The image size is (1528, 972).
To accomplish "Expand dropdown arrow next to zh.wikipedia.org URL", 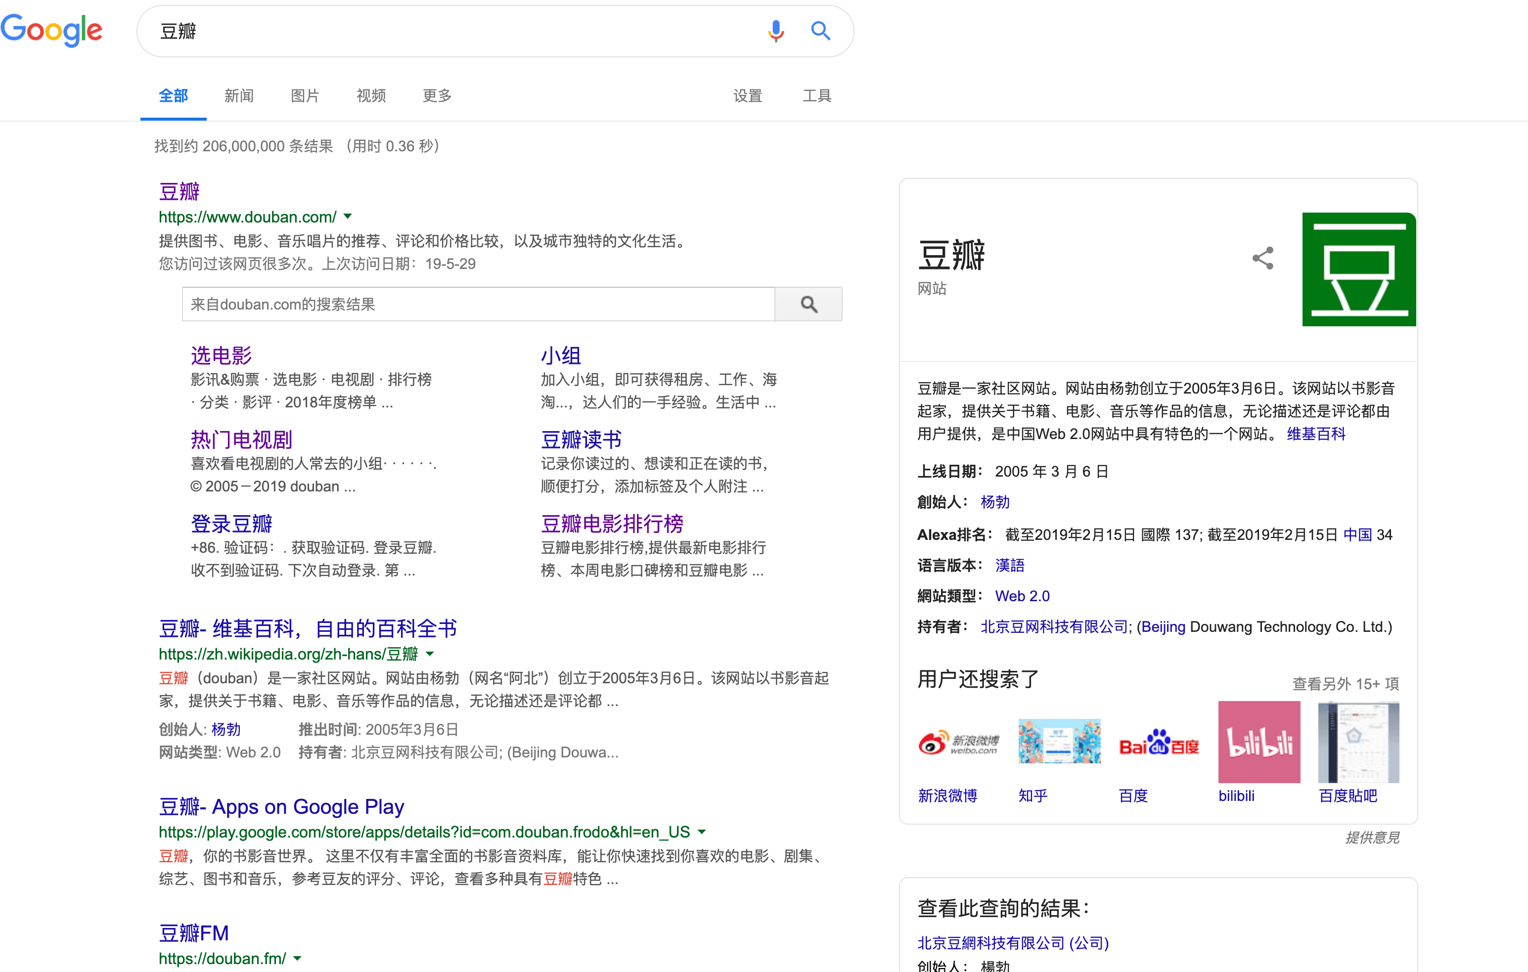I will pyautogui.click(x=430, y=654).
